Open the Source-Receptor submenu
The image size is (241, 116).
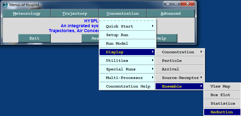pos(180,78)
